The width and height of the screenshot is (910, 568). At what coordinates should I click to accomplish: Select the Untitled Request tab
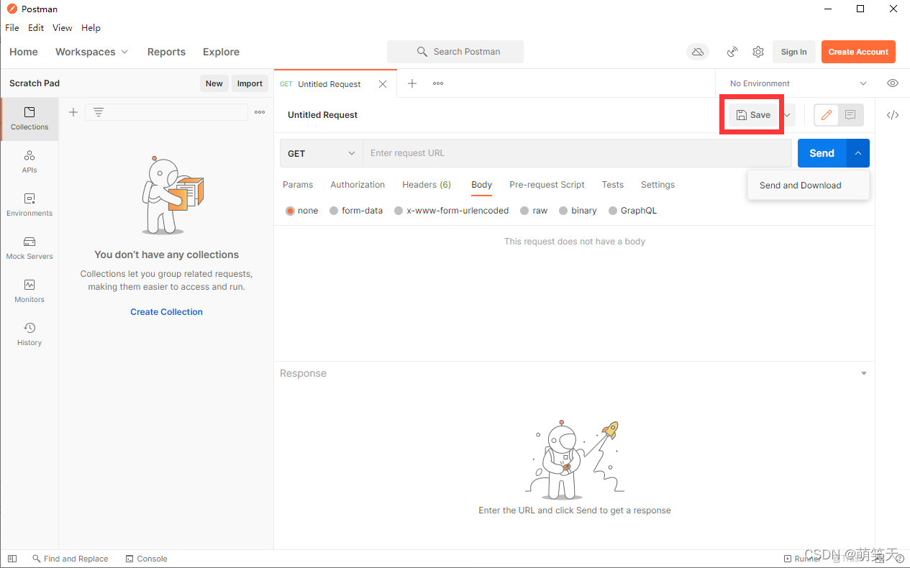329,84
